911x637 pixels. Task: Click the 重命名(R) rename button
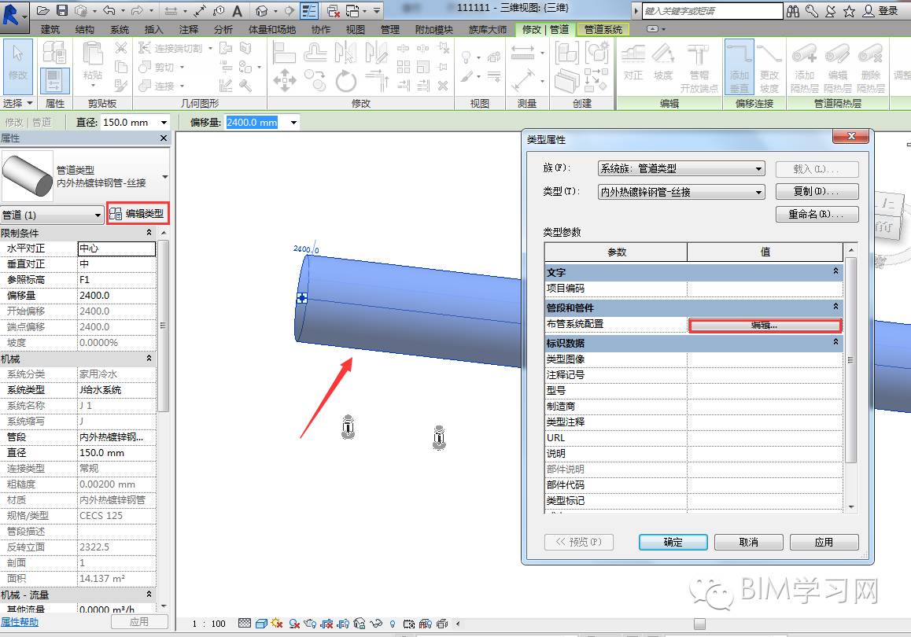click(x=817, y=214)
